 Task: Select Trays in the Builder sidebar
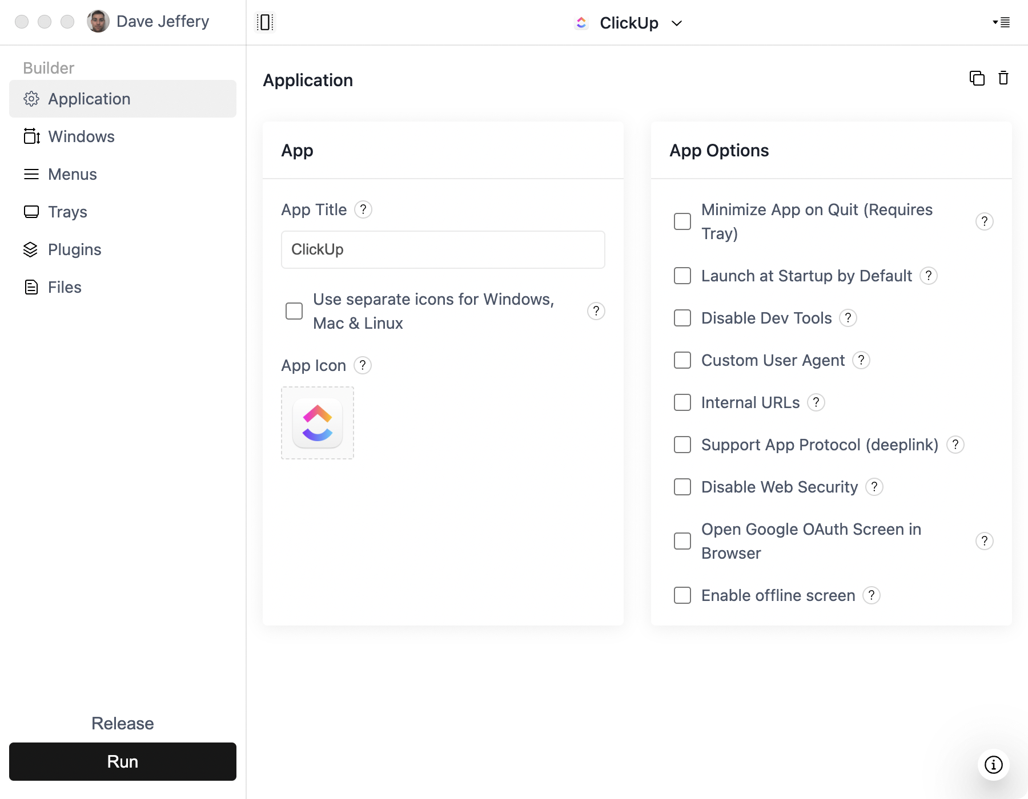(x=67, y=212)
